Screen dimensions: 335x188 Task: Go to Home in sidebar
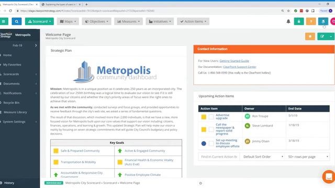(7, 55)
